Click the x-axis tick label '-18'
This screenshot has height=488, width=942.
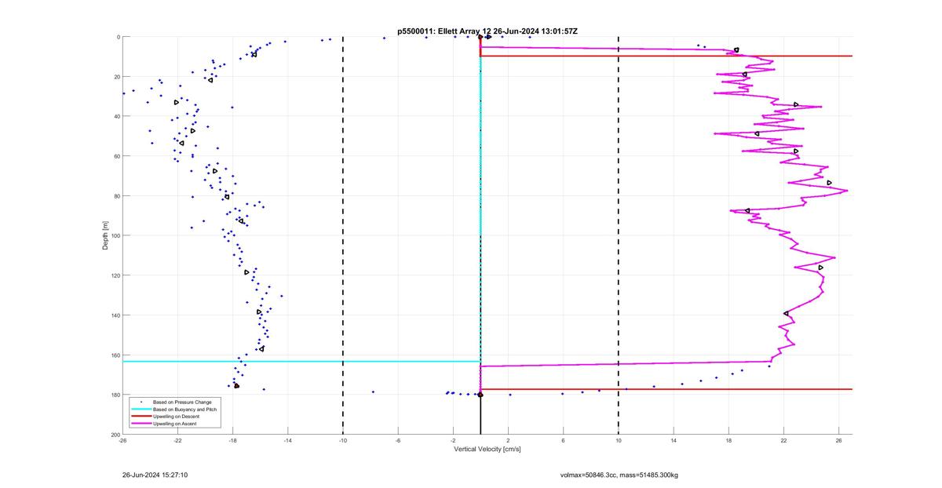232,441
